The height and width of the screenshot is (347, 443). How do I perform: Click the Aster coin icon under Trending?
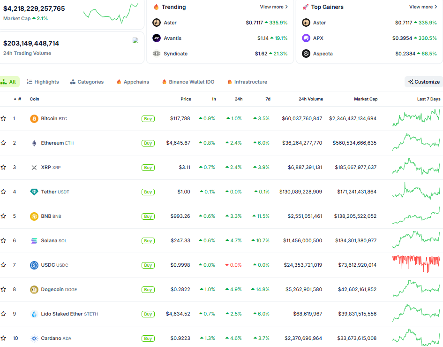click(157, 23)
